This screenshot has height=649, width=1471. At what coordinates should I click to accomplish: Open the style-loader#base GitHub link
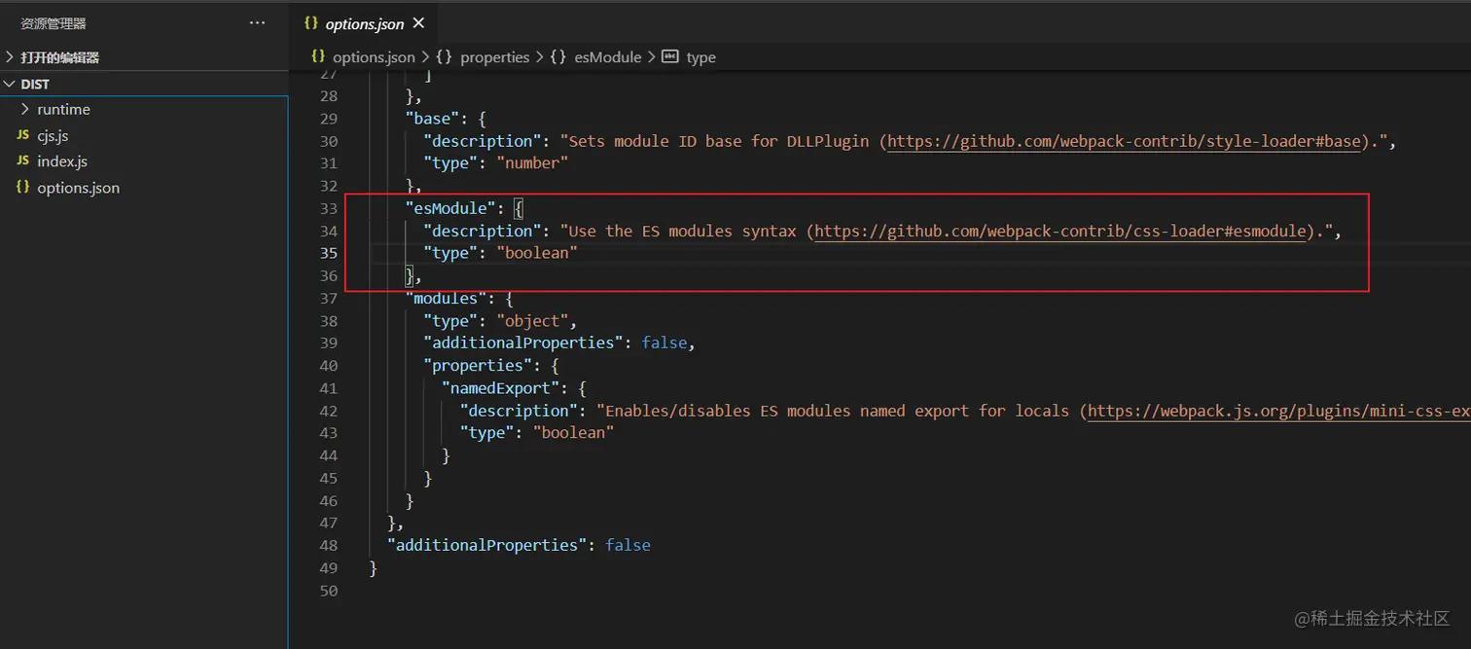click(x=1124, y=141)
